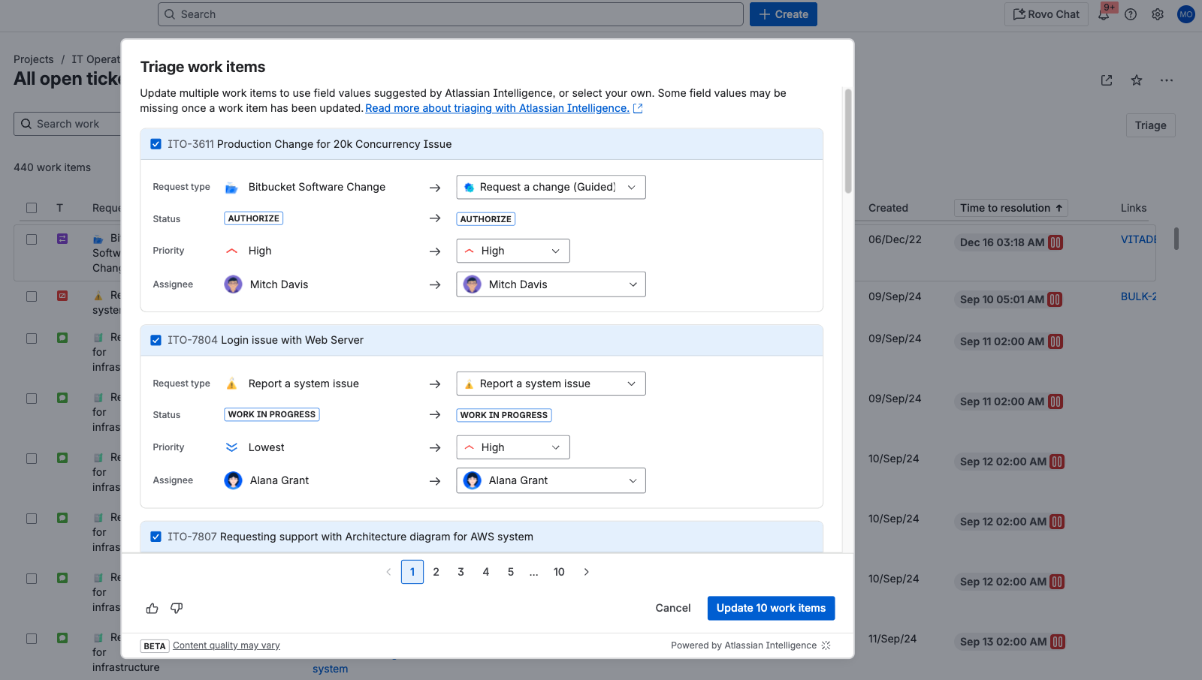Click the thumbs up feedback icon

(x=152, y=608)
